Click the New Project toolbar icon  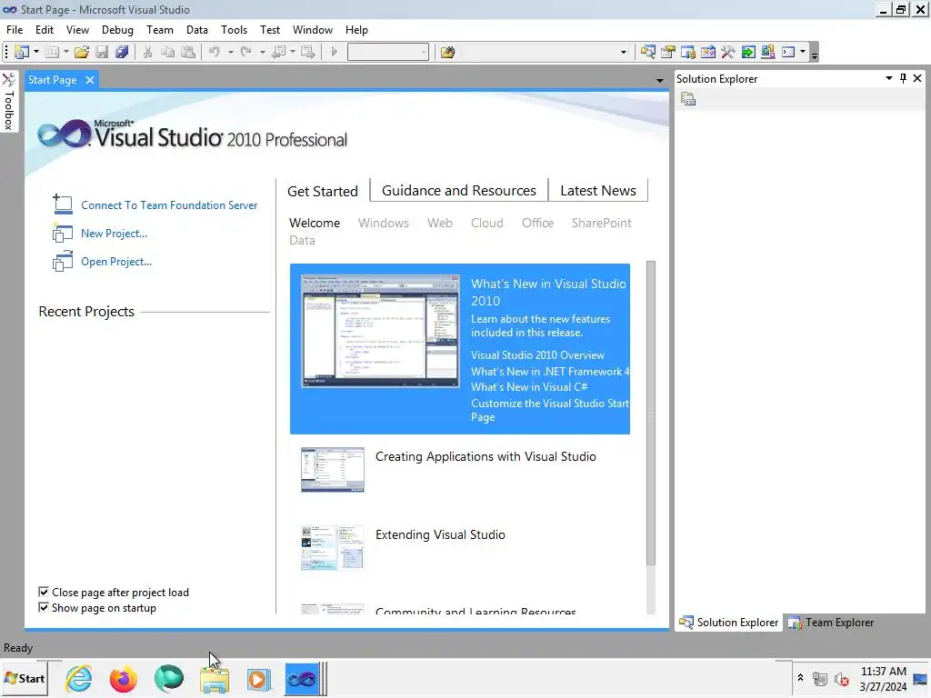point(22,52)
